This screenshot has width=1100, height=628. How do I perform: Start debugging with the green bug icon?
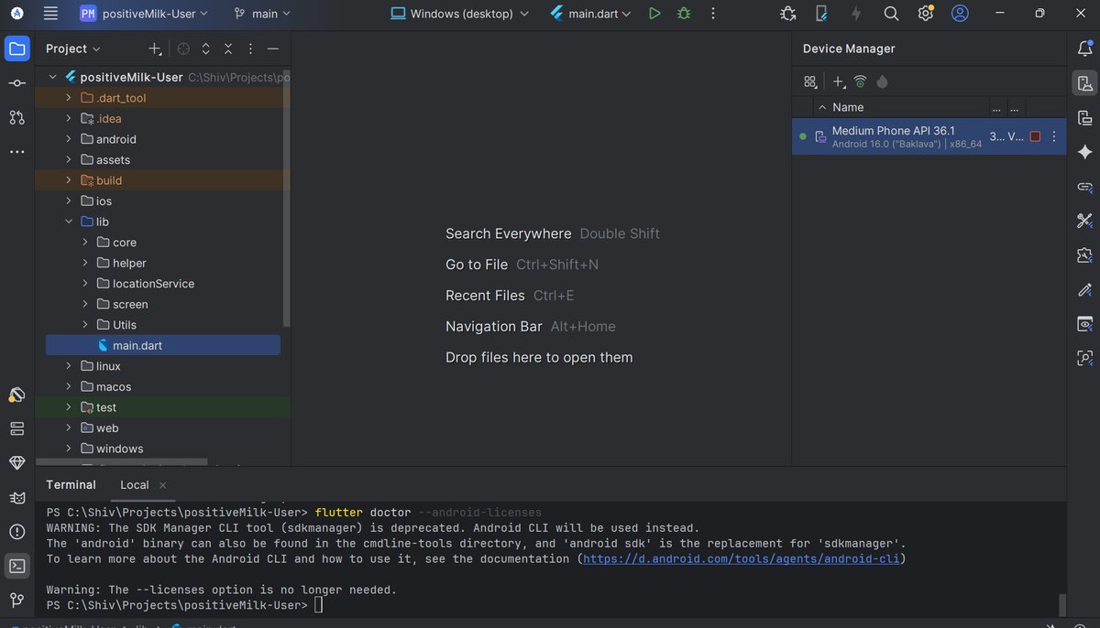(x=683, y=14)
